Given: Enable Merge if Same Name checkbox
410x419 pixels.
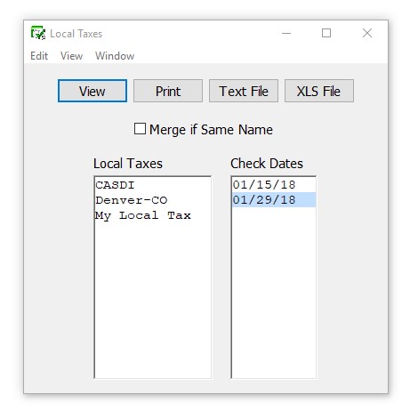Looking at the screenshot, I should 140,129.
